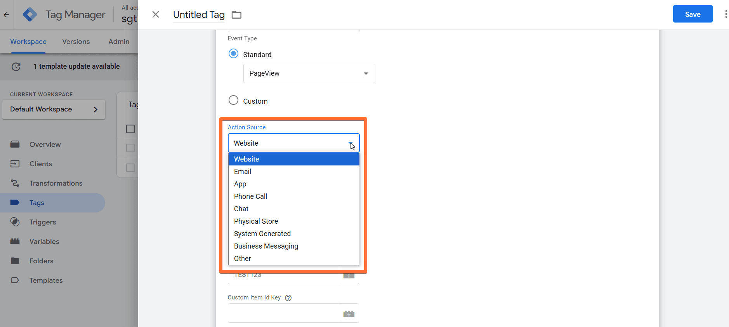This screenshot has height=327, width=729.
Task: Switch to the Versions tab
Action: pyautogui.click(x=76, y=42)
